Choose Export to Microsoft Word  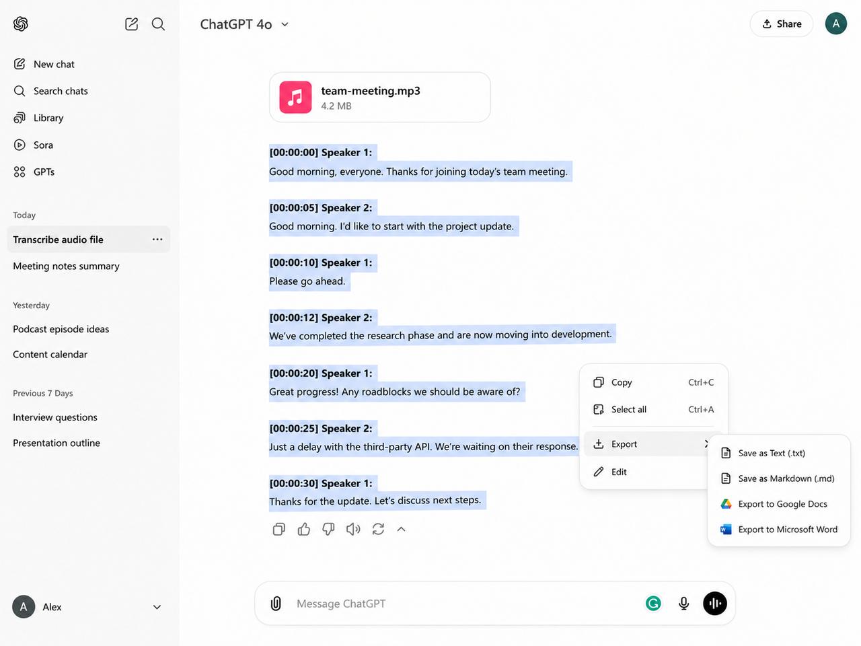779,530
